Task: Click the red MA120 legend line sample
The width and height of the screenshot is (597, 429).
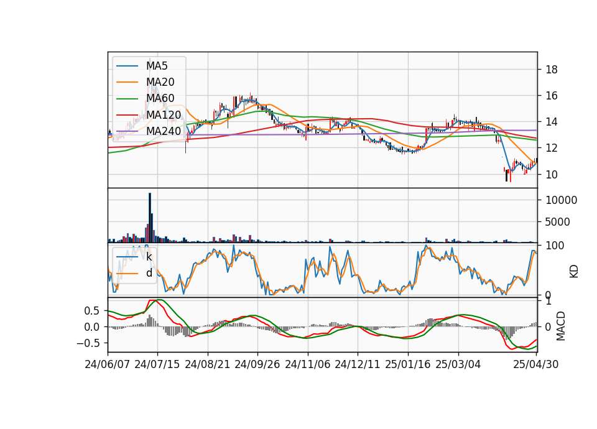Action: 127,115
